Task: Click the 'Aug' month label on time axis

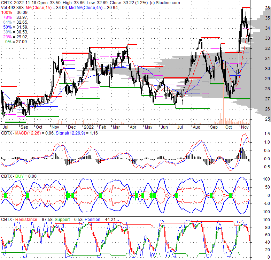Action: [196, 127]
